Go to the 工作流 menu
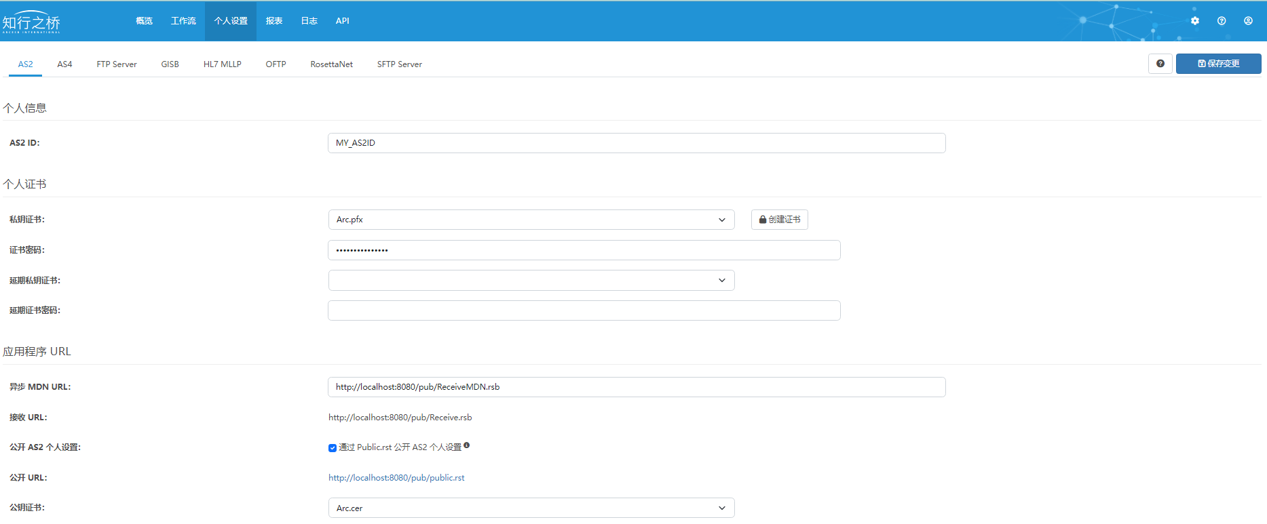 [183, 21]
